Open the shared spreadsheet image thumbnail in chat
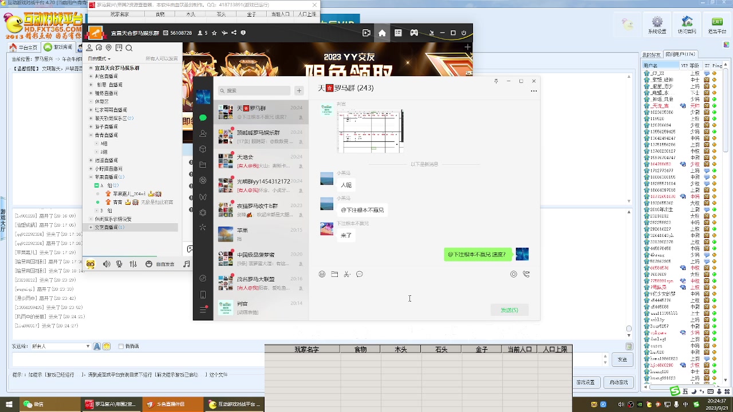This screenshot has width=733, height=412. click(371, 132)
